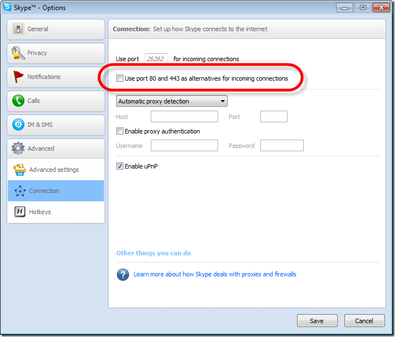Maximize the Skype Options window

coord(363,8)
